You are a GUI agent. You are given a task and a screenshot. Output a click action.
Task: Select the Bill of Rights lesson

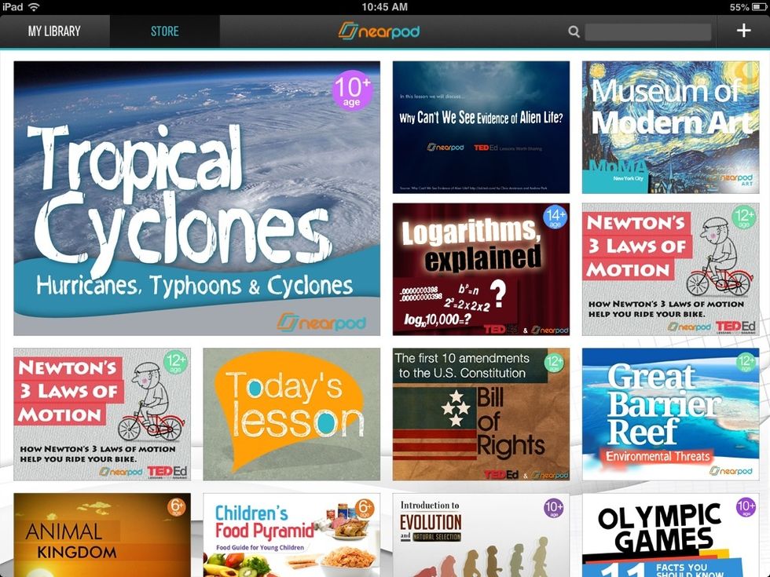coord(481,414)
